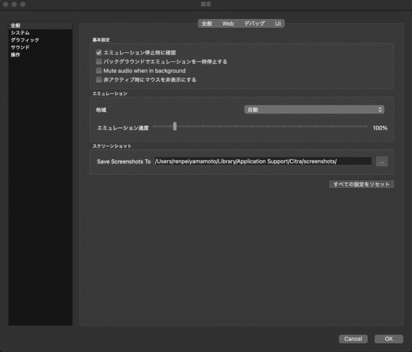Switch to the デバッグ tab
Viewport: 412px width, 352px height.
click(254, 24)
